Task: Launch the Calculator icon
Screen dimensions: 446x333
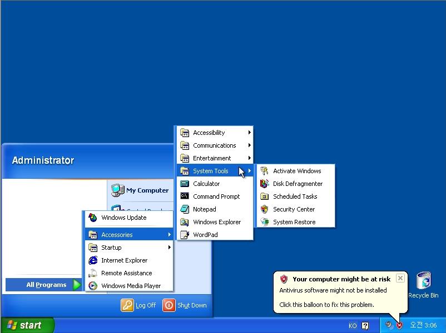Action: [185, 184]
